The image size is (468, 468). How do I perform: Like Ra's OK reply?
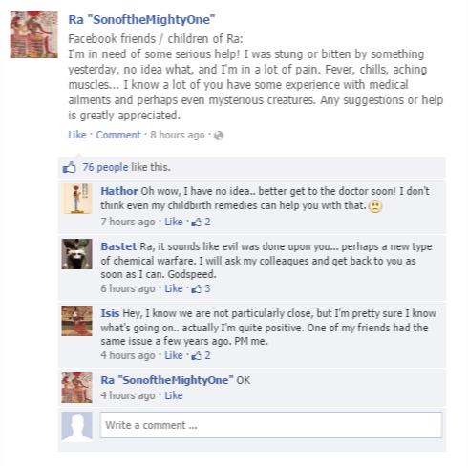[174, 395]
